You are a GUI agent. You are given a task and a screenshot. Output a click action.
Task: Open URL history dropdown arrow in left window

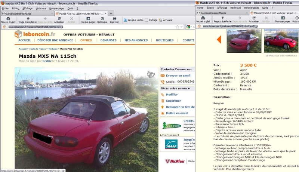point(182,27)
